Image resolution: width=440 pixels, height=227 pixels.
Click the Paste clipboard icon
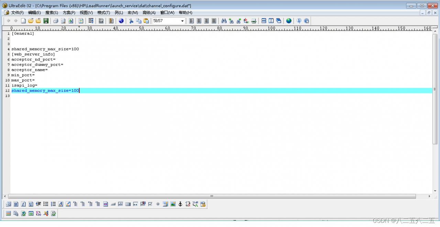(x=146, y=21)
